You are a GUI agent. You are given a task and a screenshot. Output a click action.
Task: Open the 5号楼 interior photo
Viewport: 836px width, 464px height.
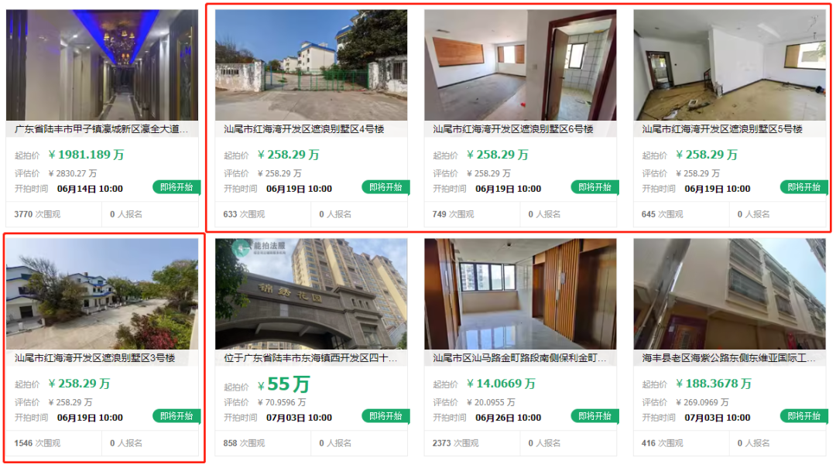[729, 65]
